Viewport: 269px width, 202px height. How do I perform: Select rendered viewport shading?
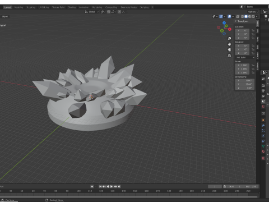[253, 16]
